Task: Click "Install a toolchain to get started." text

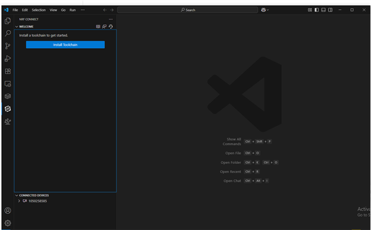Action: click(x=43, y=35)
